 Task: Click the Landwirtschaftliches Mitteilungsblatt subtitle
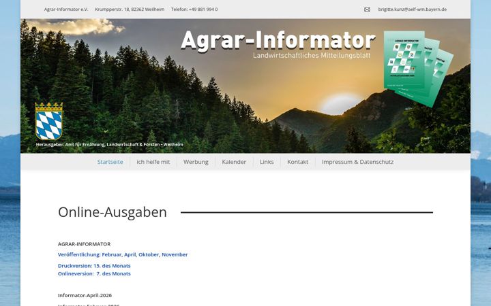point(312,56)
